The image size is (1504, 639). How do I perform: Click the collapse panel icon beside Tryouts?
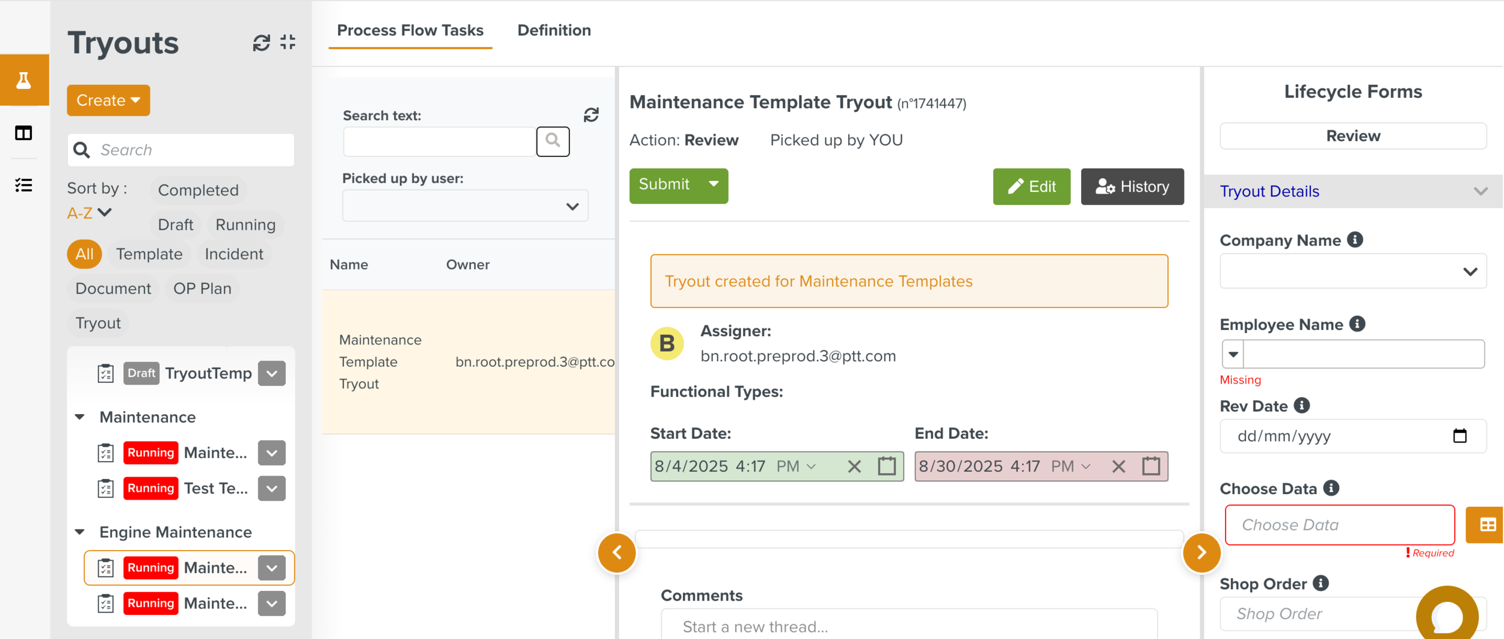[288, 42]
